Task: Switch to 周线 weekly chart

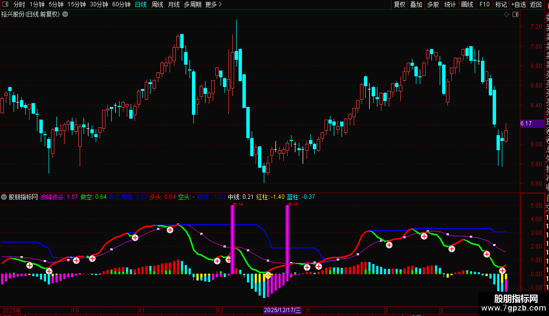Action: pyautogui.click(x=157, y=4)
